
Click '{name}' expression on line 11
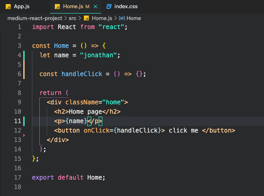pyautogui.click(x=76, y=121)
